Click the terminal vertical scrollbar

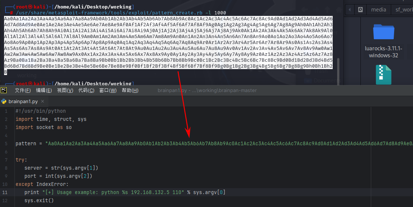(x=338, y=71)
